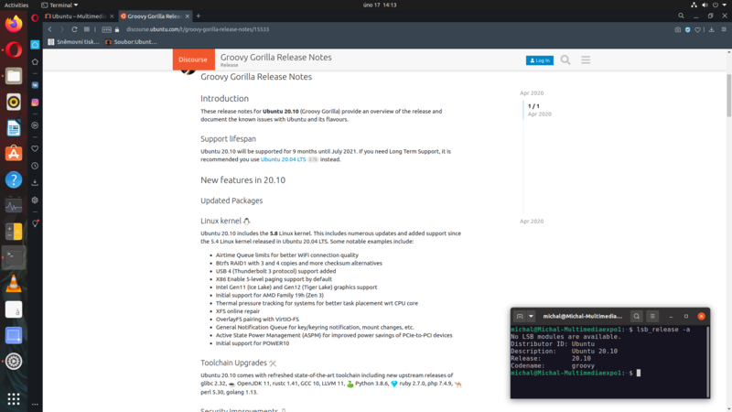This screenshot has width=732, height=412.
Task: Open Opera sidebar home icon
Action: (35, 45)
